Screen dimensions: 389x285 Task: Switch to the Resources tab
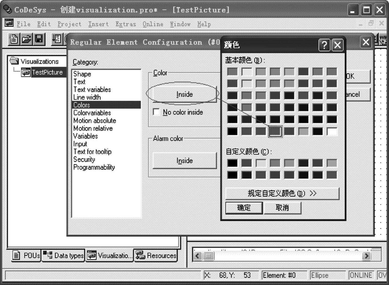[x=156, y=255]
